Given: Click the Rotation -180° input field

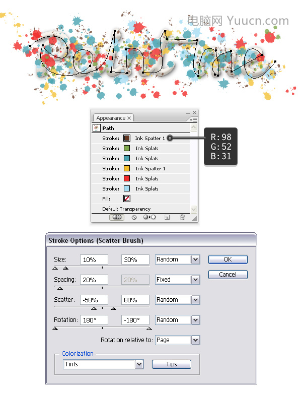Looking at the screenshot, I should [x=135, y=320].
